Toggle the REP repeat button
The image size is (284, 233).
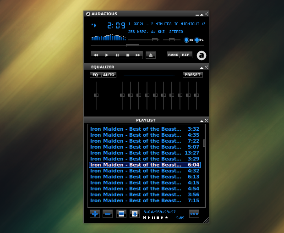[x=186, y=55]
